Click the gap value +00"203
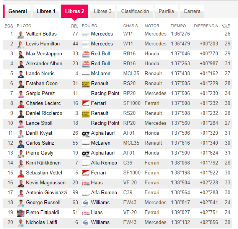The image size is (238, 229). 209,44
